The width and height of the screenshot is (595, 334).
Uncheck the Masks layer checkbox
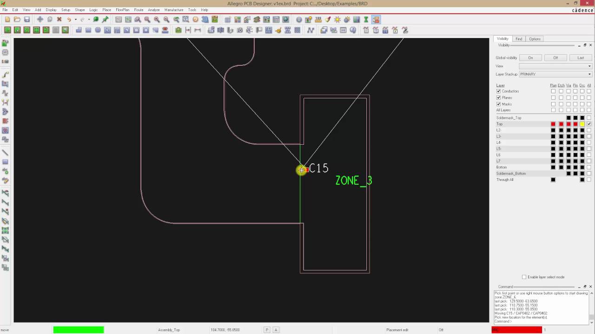499,104
